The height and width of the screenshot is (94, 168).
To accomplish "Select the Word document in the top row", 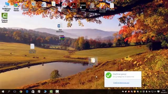I will point(44,6).
